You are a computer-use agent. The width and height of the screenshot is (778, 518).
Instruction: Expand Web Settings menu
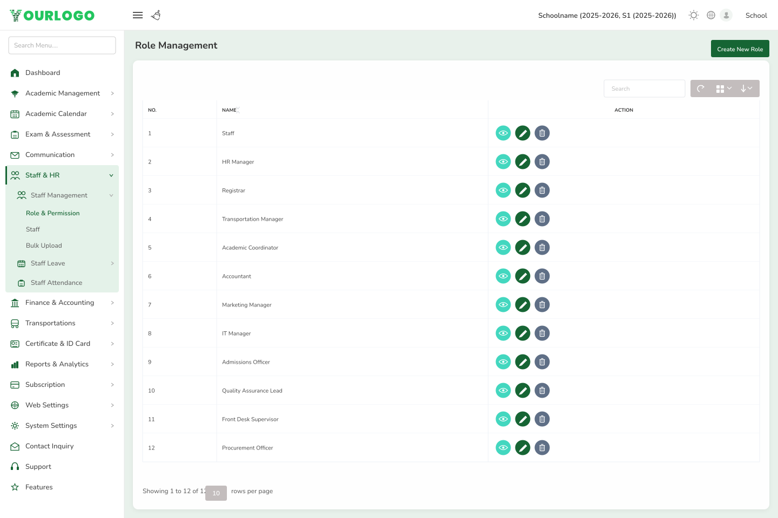[62, 405]
